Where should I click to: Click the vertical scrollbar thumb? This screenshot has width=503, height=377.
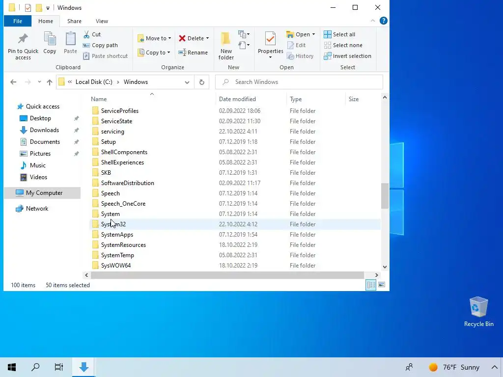[385, 195]
